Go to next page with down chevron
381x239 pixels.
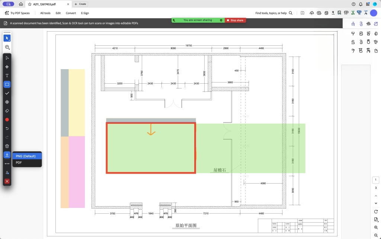pyautogui.click(x=376, y=203)
